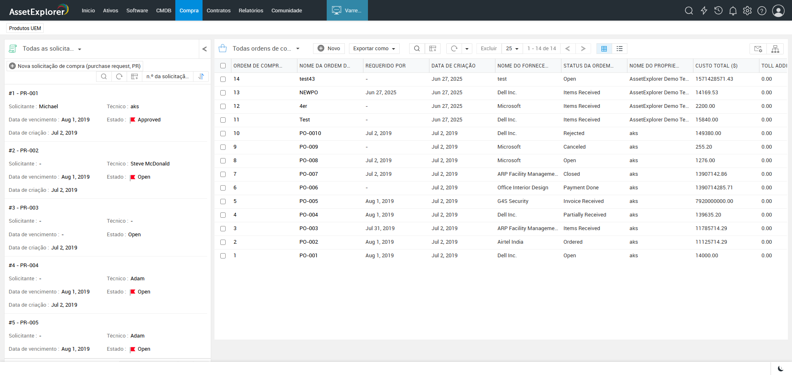Click Nova solicitação de compra button
This screenshot has height=375, width=792.
tap(75, 66)
